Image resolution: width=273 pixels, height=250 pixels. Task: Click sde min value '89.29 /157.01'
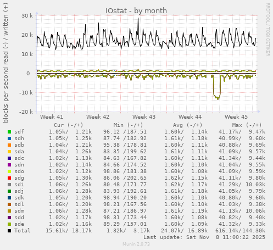(x=125, y=224)
